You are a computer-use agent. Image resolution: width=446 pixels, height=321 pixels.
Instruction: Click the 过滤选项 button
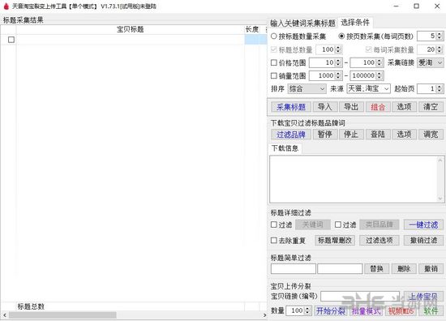[380, 240]
